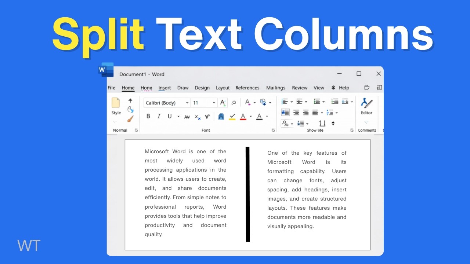Toggle Italic formatting
Viewport: 470px width, 264px height.
tap(159, 116)
